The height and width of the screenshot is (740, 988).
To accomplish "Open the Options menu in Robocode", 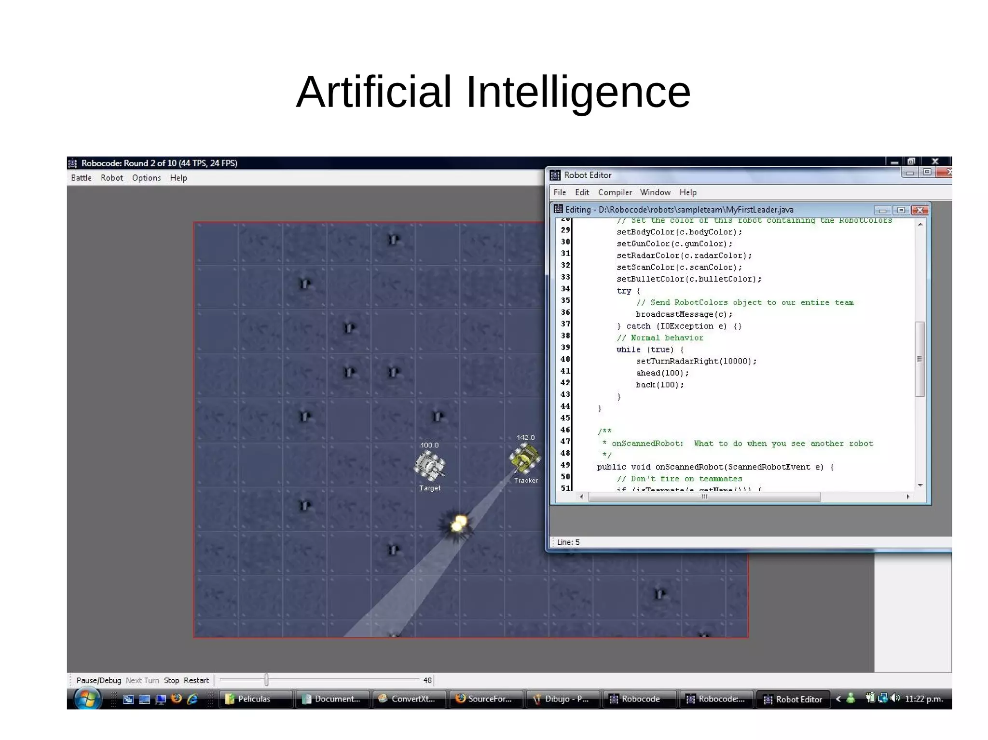I will coord(146,178).
